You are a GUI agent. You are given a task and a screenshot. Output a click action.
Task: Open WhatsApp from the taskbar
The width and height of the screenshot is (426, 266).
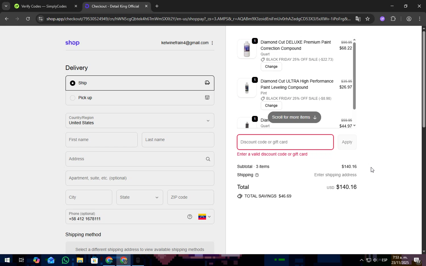tap(65, 260)
